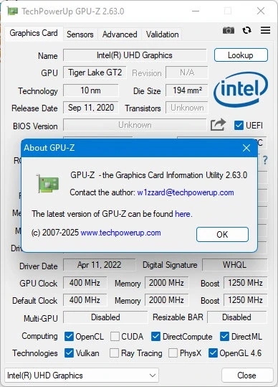Select the Graphics Card tab

click(x=34, y=33)
